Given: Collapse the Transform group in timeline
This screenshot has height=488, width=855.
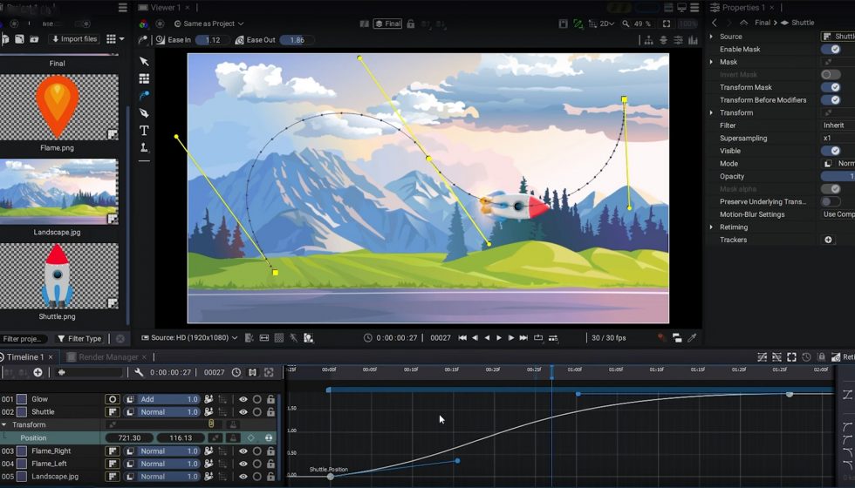Looking at the screenshot, I should click(4, 425).
